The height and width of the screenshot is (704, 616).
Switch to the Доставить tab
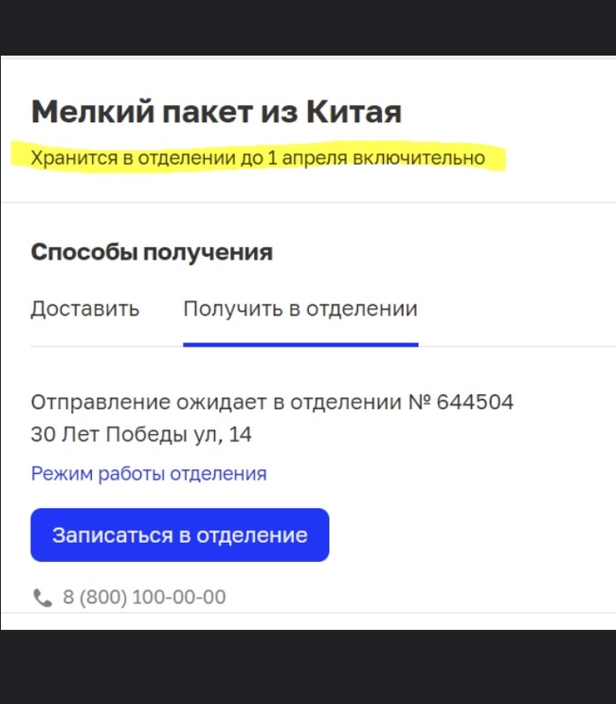click(x=85, y=309)
